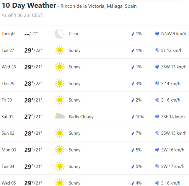Click the partly cloudy icon for Sat 01
Image resolution: width=189 pixels, height=186 pixels.
(x=60, y=116)
